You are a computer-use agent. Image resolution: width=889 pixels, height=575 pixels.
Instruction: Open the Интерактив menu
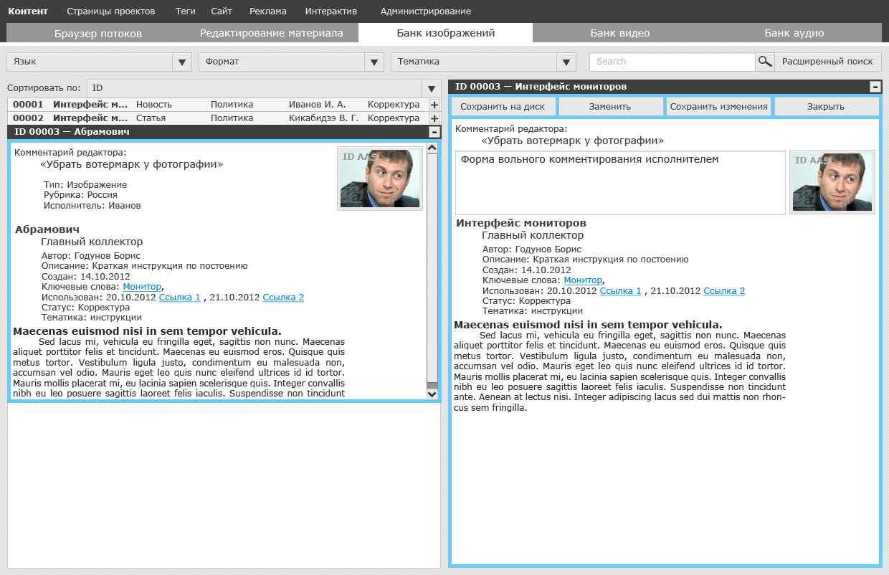[331, 11]
